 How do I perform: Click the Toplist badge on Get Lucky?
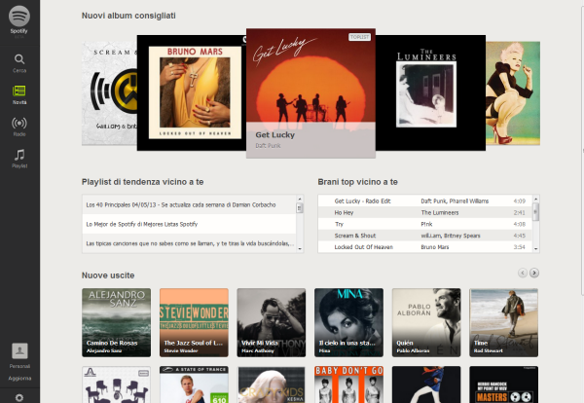[359, 37]
